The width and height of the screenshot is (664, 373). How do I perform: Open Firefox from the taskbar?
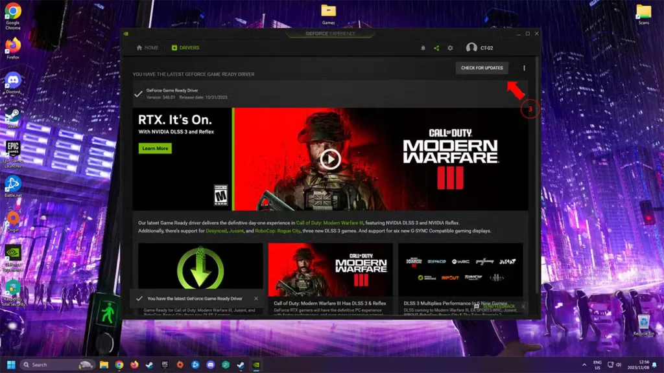(x=134, y=365)
